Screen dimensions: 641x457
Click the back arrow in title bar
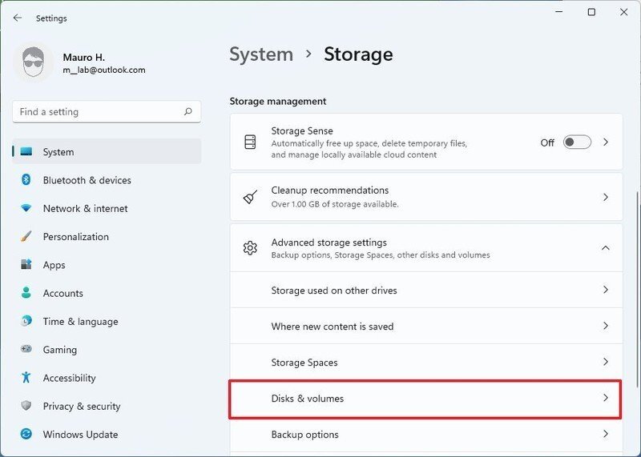[x=18, y=18]
